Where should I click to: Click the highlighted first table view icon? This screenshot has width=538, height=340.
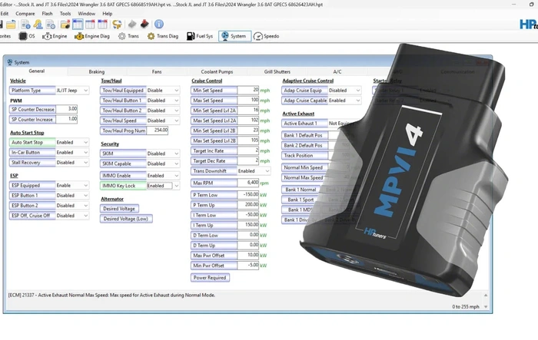[78, 25]
